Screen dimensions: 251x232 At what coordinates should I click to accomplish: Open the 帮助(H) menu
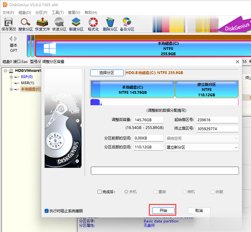[91, 13]
